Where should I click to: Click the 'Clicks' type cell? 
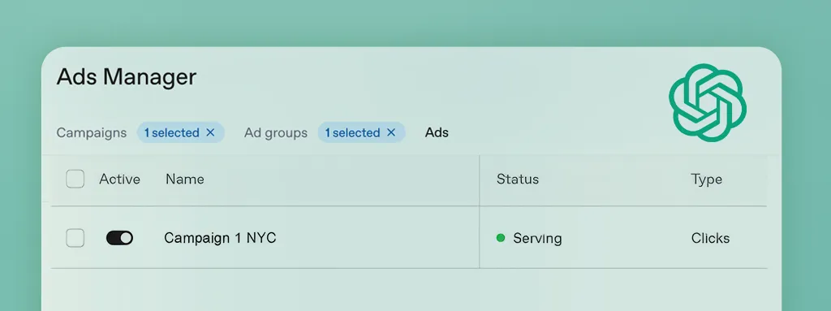pyautogui.click(x=710, y=238)
